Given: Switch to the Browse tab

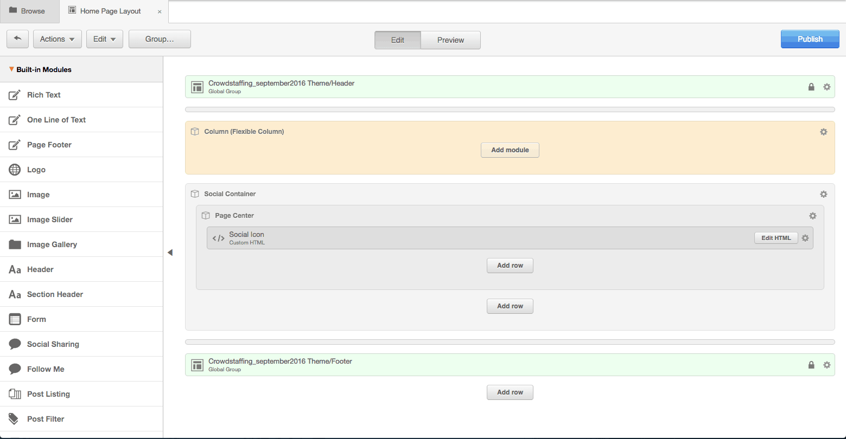Looking at the screenshot, I should [30, 11].
